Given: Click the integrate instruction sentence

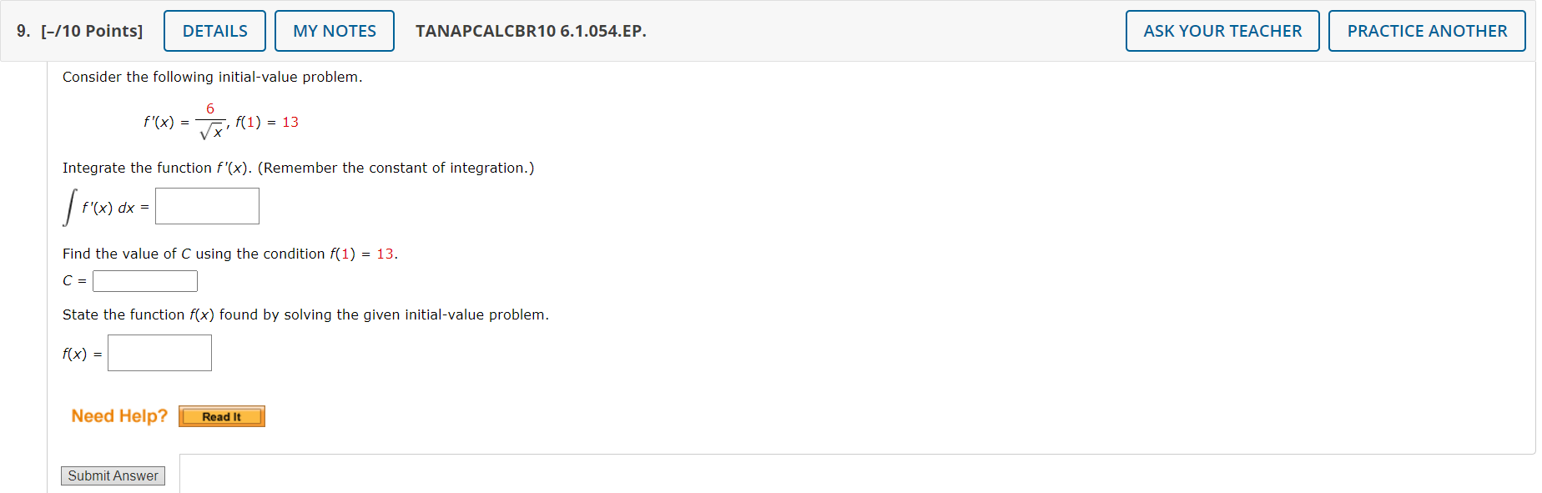Looking at the screenshot, I should coord(298,168).
